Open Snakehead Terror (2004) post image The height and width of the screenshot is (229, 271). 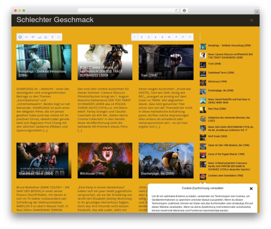[x=44, y=161]
